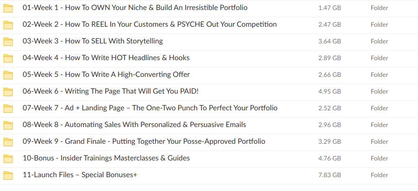Image resolution: width=418 pixels, height=191 pixels.
Task: Open 03-Week 3 How To SELL With Storytelling
Action: pyautogui.click(x=92, y=41)
